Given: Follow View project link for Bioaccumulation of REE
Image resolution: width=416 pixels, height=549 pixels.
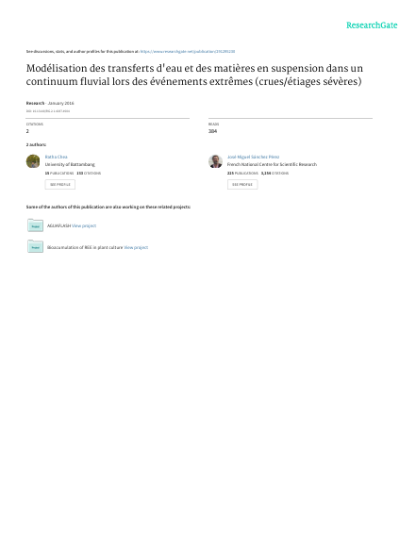Looking at the screenshot, I should click(x=136, y=247).
